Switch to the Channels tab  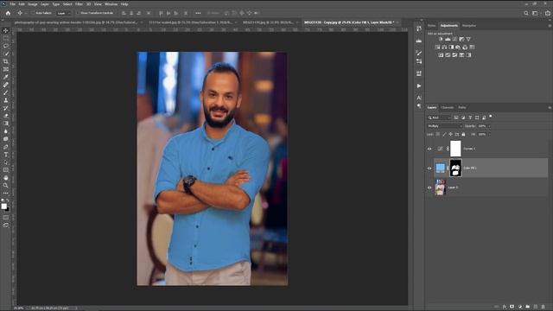[x=448, y=107]
